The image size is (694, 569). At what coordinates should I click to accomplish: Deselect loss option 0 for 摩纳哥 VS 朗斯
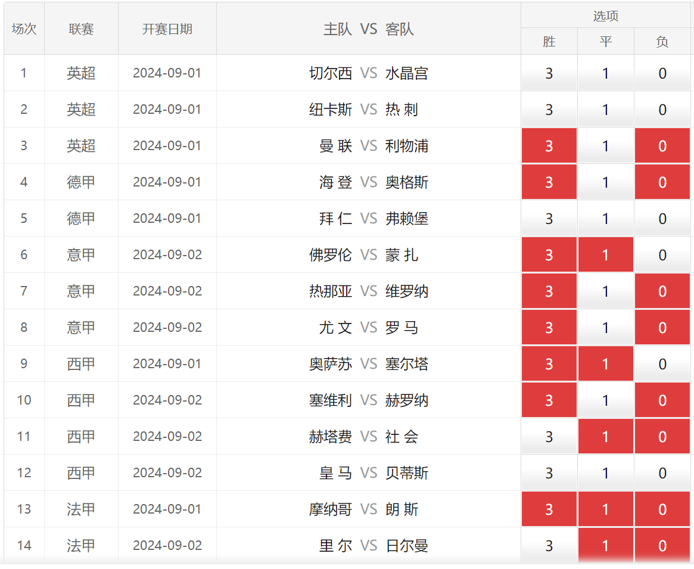(662, 509)
